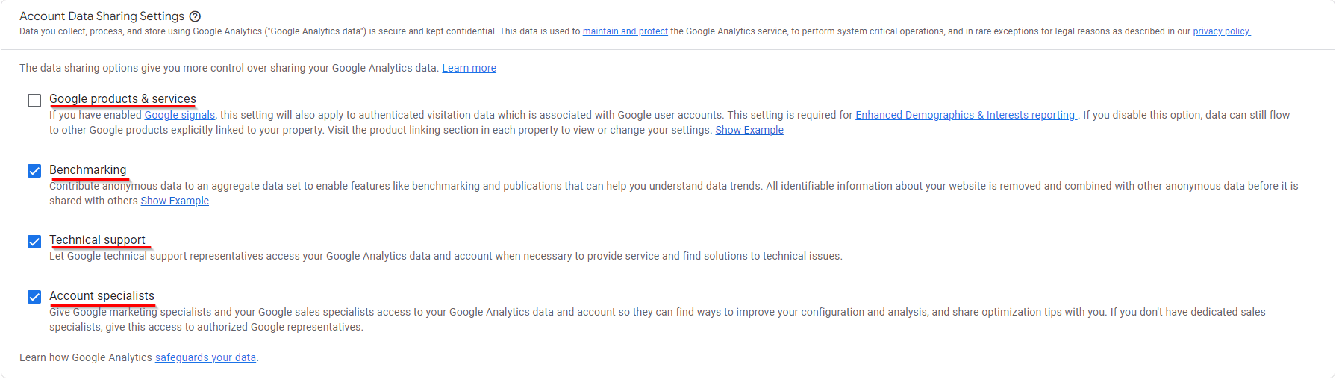This screenshot has height=382, width=1339.
Task: Uncheck the Benchmarking checkbox
Action: 34,171
